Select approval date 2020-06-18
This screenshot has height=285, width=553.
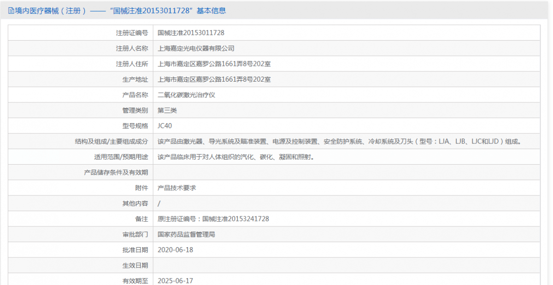click(175, 250)
